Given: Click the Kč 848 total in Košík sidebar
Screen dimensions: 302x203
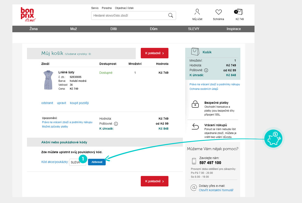Looking at the screenshot, I should 231,75.
